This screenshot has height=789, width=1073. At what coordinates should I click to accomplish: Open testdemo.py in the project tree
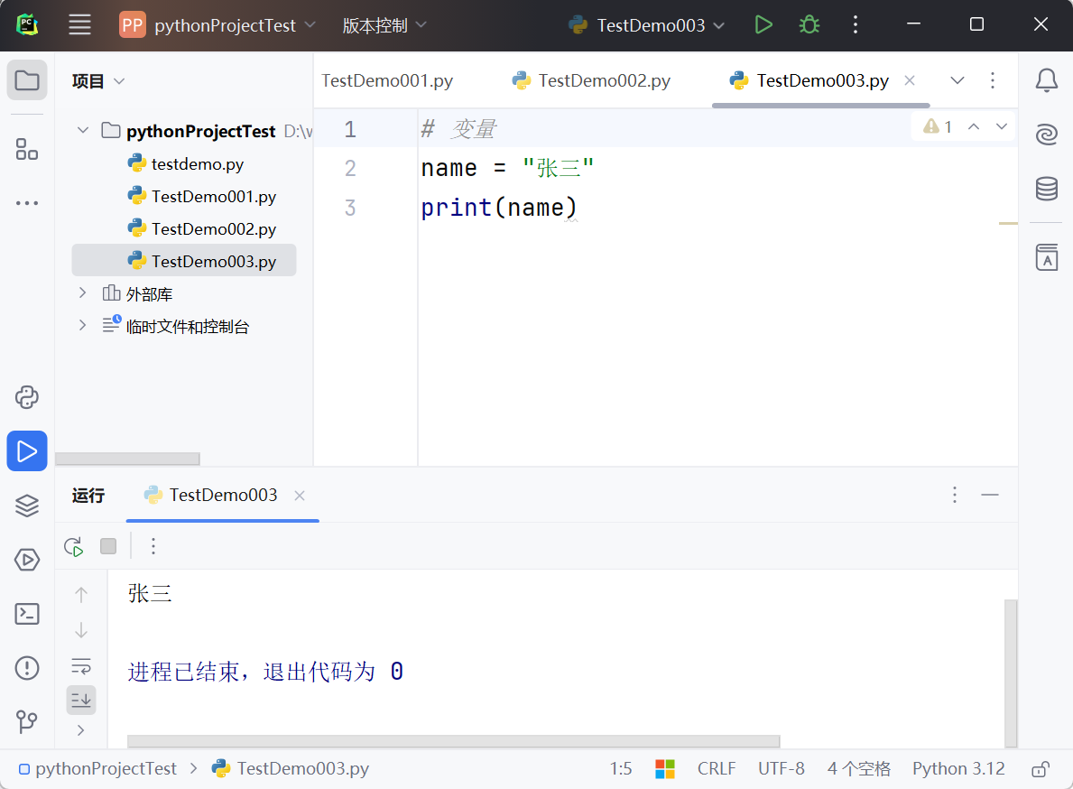point(185,163)
